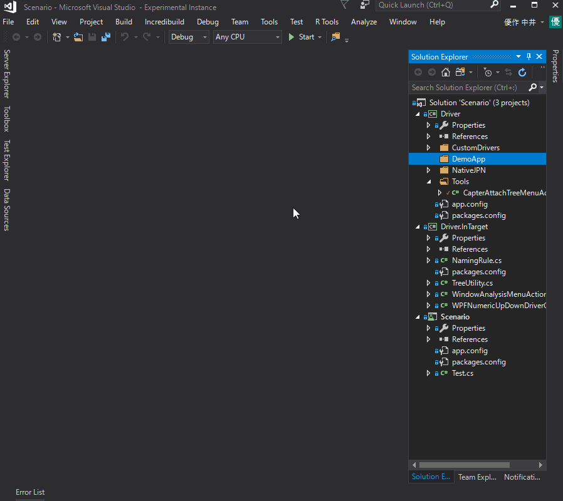Collapse the Driver project node

418,114
